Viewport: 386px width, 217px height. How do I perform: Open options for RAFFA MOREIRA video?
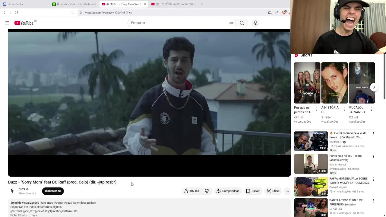click(x=373, y=179)
